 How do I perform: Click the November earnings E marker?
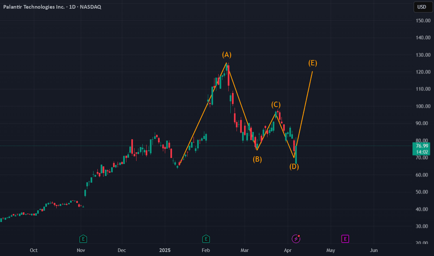click(83, 239)
